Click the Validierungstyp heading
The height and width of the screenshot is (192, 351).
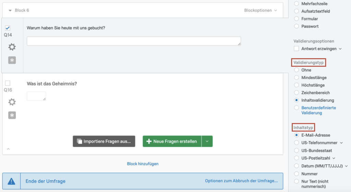tap(308, 63)
